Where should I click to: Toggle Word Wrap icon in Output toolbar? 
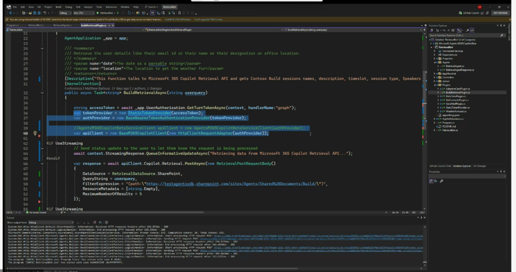coord(100,222)
